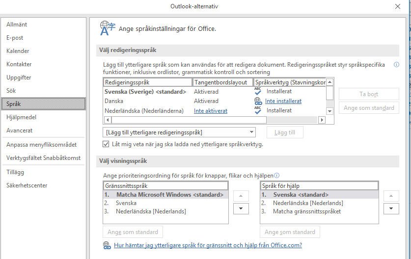Select the Språk category
Viewport: 411px width, 259px height.
(43, 104)
